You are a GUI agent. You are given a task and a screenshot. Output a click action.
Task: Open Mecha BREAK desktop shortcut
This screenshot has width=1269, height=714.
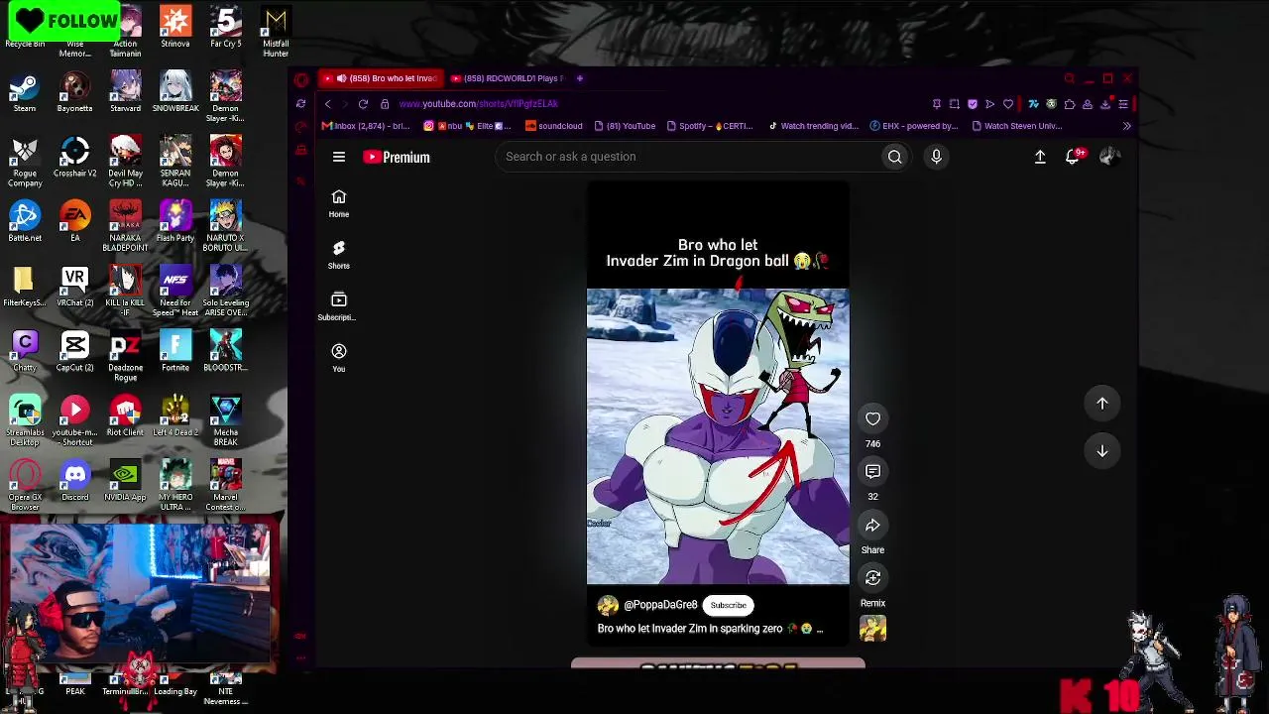(225, 421)
